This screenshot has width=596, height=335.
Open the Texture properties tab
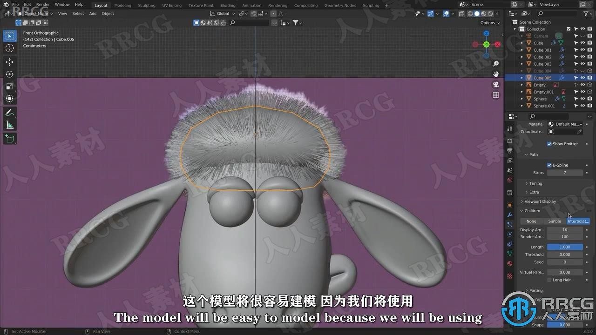pyautogui.click(x=510, y=276)
